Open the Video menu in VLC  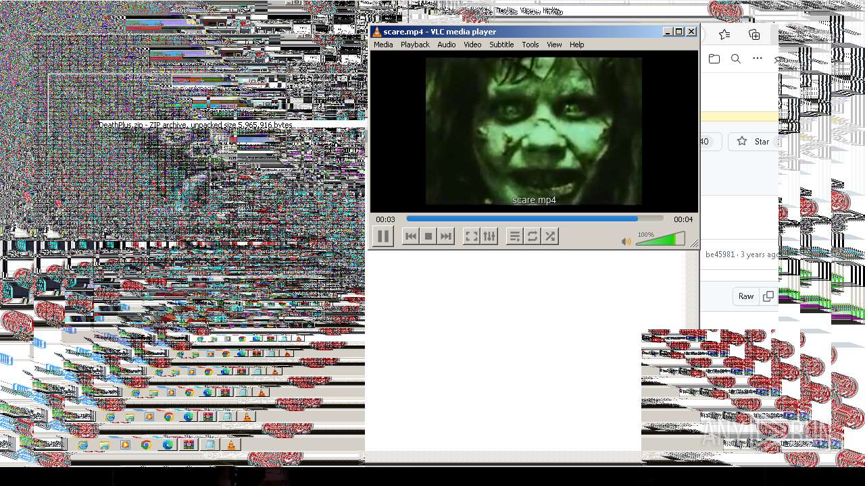coord(472,45)
